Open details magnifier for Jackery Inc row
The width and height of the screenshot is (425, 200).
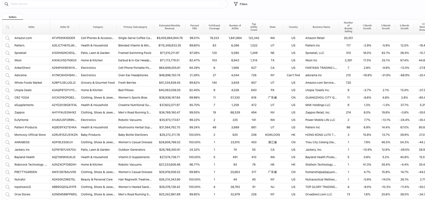click(7, 150)
